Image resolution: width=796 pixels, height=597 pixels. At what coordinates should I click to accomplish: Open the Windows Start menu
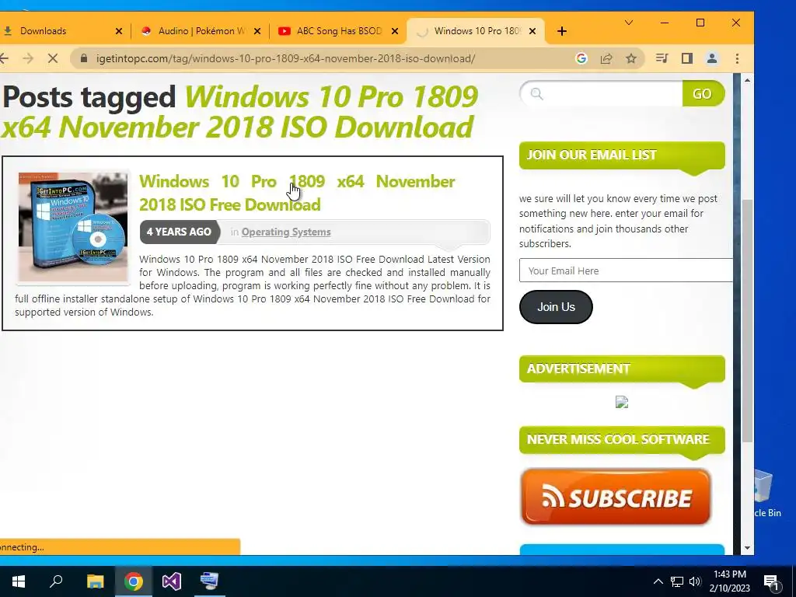point(19,581)
